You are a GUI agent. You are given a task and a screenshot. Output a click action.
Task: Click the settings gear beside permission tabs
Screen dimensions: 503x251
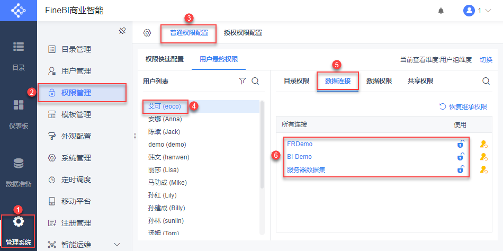pyautogui.click(x=147, y=33)
